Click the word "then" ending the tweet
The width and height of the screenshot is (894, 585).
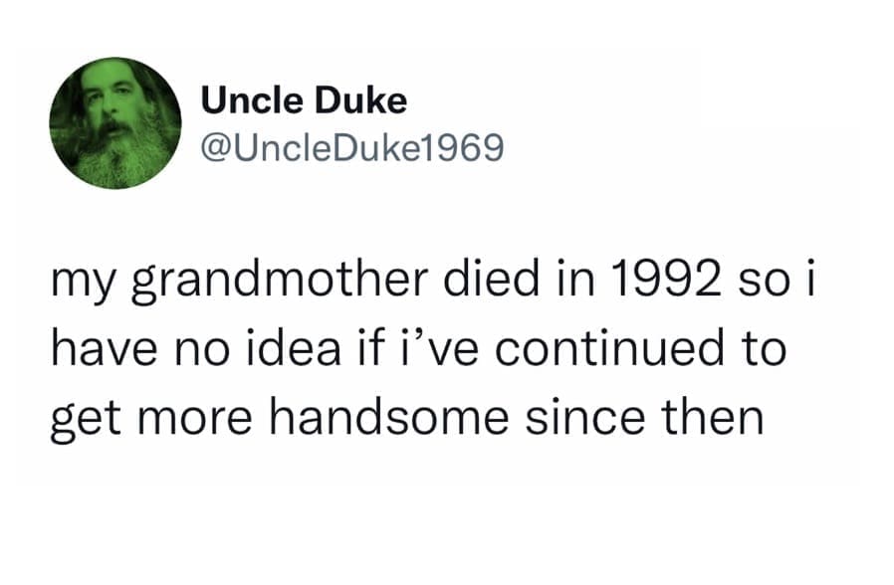(714, 416)
